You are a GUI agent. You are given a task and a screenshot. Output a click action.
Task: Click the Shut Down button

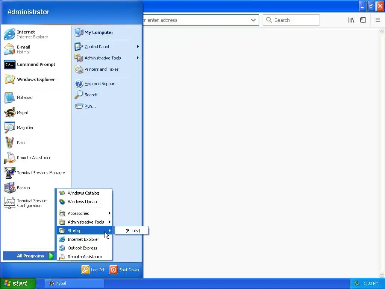coord(124,270)
